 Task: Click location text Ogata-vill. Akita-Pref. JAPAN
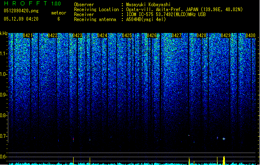162,9
